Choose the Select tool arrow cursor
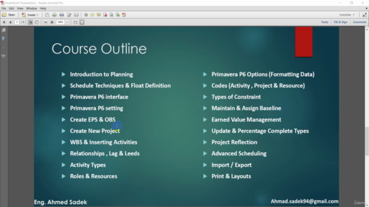Viewport: 369px width, 207px height. (30, 22)
